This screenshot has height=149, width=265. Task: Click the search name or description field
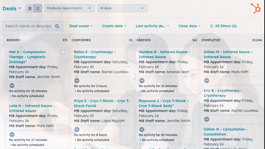coord(28,26)
